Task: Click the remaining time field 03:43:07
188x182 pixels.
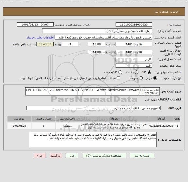Action: 45,44
